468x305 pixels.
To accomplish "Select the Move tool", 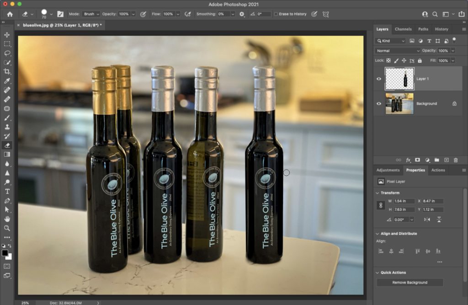I will [x=7, y=35].
